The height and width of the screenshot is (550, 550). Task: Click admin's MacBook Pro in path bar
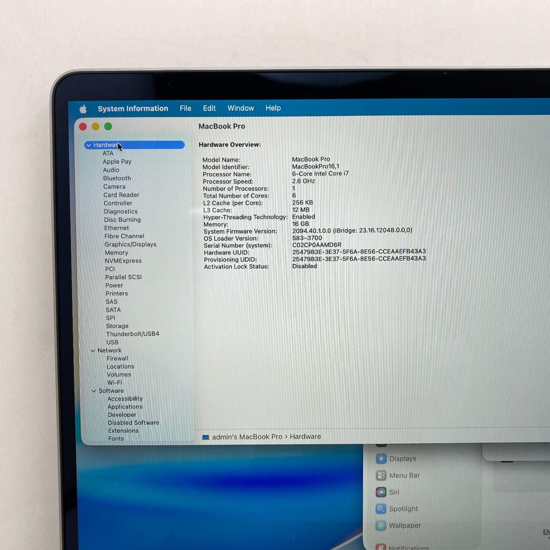click(x=247, y=437)
